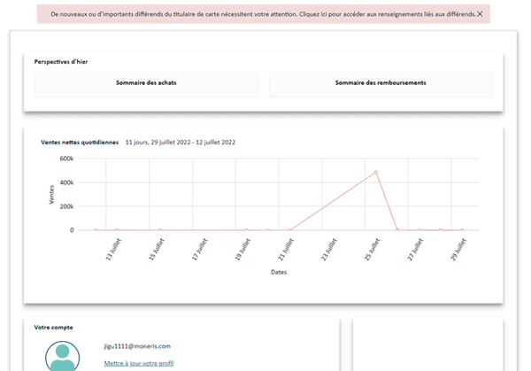This screenshot has height=371, width=531.
Task: Click the 21 juillet axis label
Action: (x=286, y=250)
